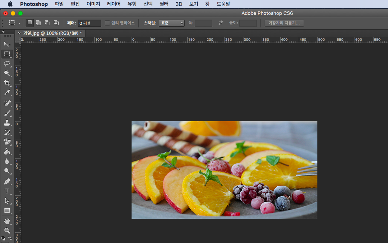Select the Lasso tool
Image resolution: width=388 pixels, height=243 pixels.
pos(7,64)
